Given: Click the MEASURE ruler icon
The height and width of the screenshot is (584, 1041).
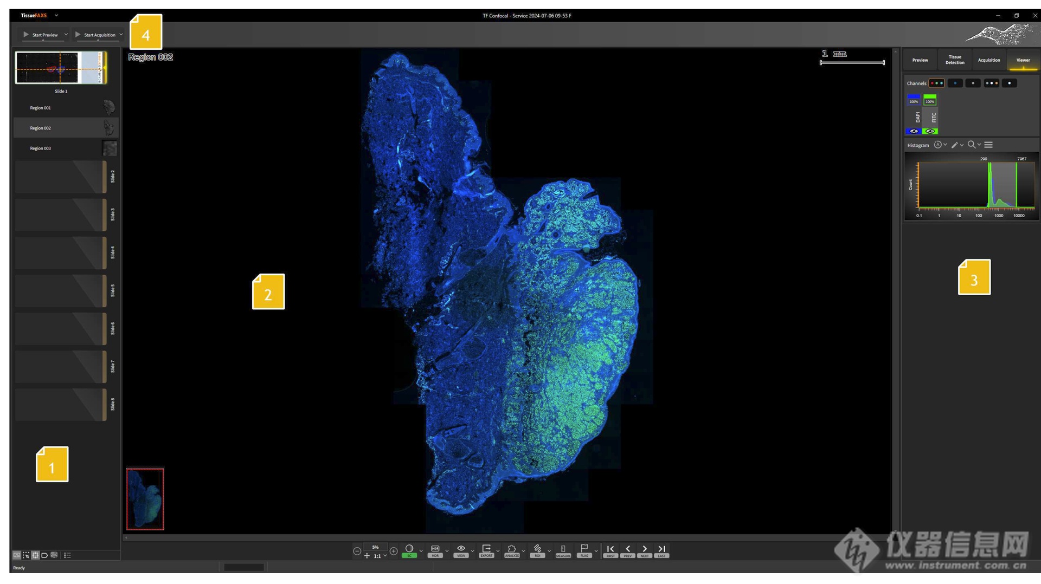Looking at the screenshot, I should click(x=563, y=551).
